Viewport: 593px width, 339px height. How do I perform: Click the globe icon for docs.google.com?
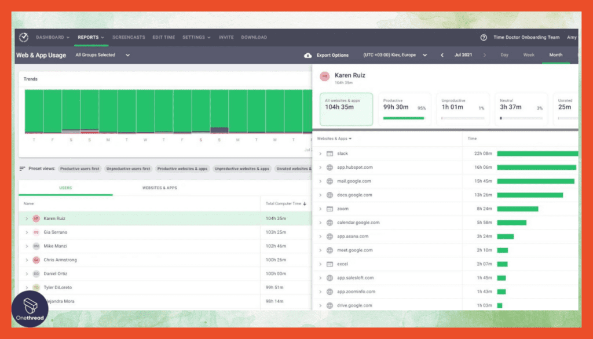330,195
